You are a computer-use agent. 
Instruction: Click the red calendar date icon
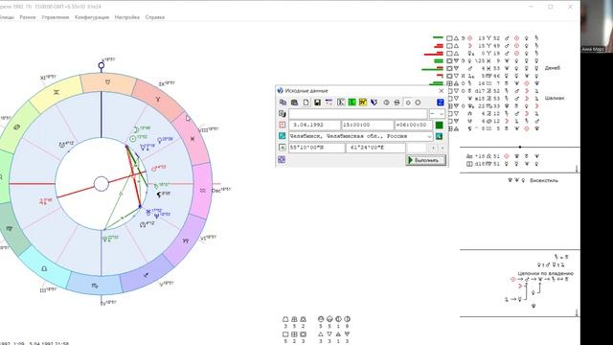coord(282,125)
